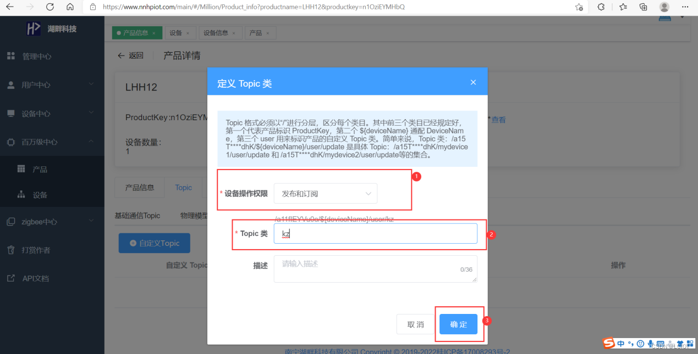Switch to the Topic tab
This screenshot has height=354, width=698.
click(x=183, y=187)
